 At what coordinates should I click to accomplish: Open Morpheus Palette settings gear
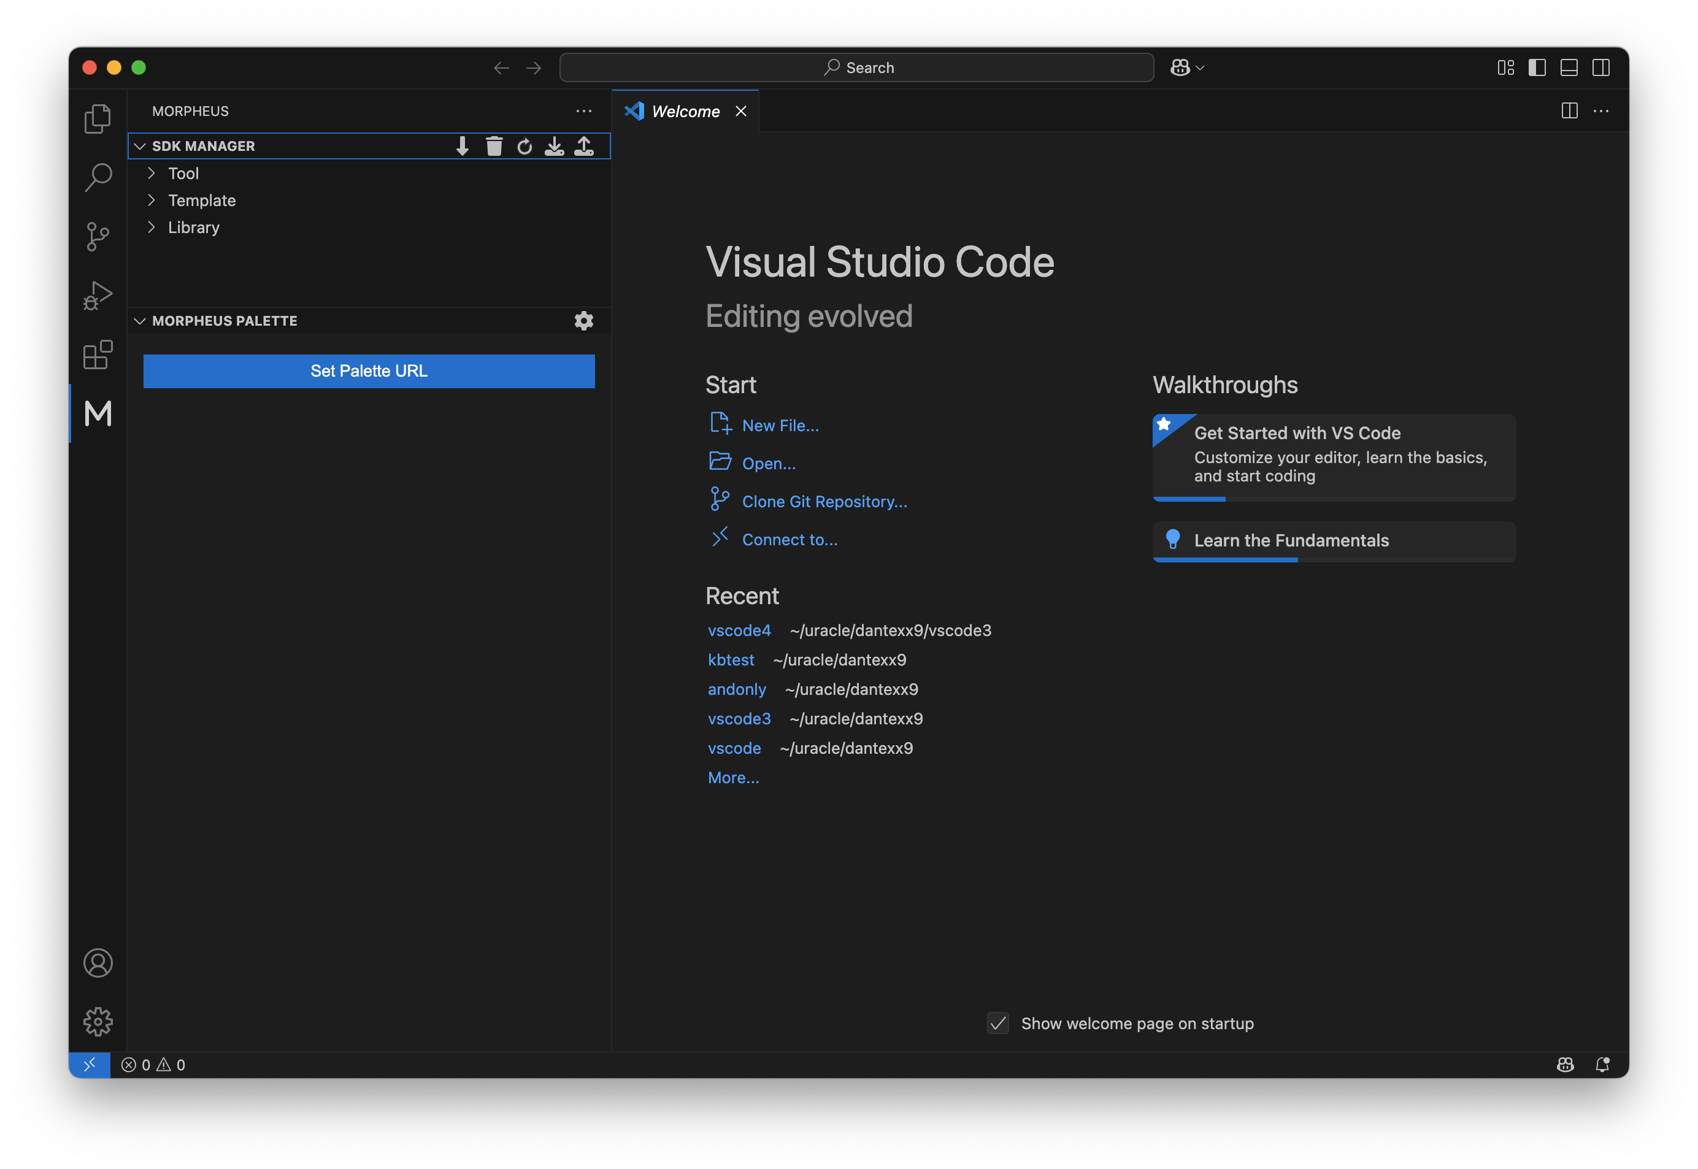[584, 321]
